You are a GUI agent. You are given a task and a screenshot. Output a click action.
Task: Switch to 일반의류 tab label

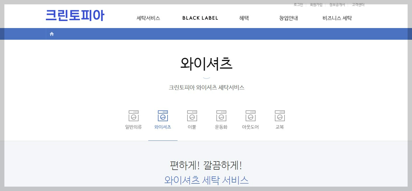134,127
